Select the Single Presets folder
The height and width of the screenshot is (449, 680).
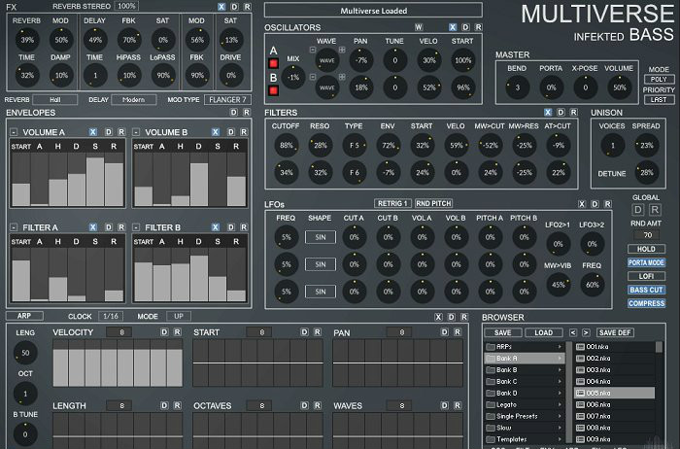tap(525, 416)
